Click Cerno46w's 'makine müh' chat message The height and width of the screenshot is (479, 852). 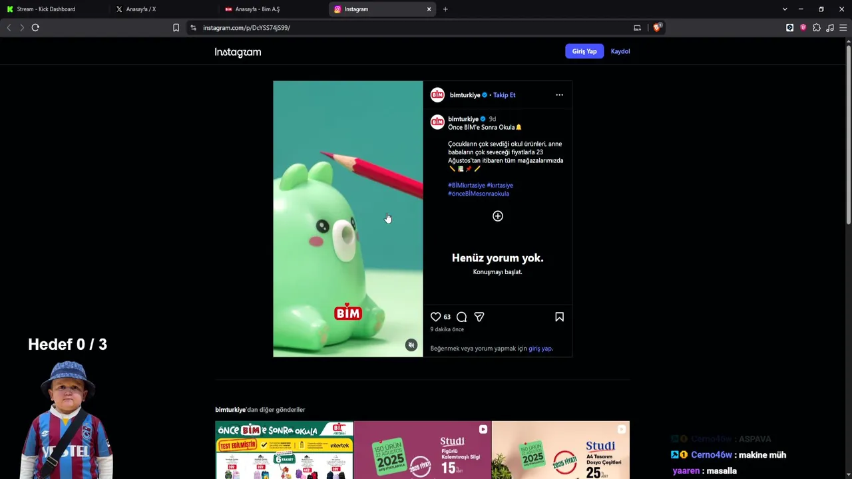[x=763, y=455]
